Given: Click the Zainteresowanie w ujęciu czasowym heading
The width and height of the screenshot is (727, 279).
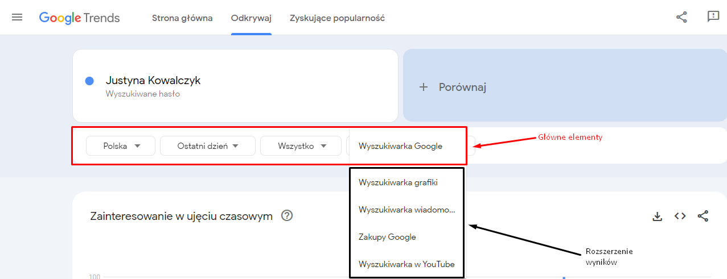Looking at the screenshot, I should tap(181, 216).
